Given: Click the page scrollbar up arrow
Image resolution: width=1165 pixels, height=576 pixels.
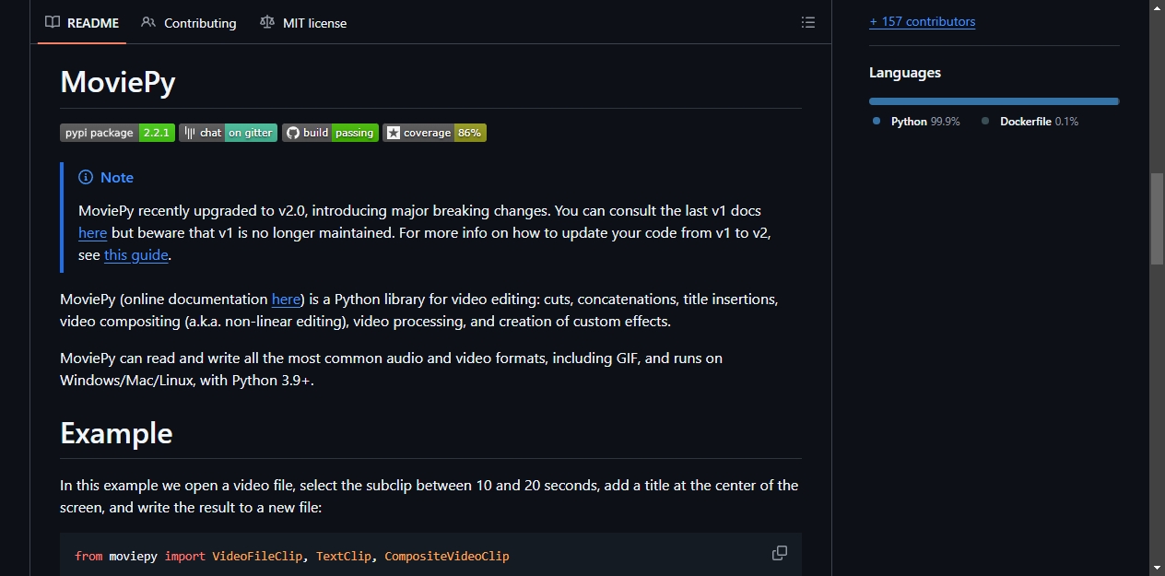Looking at the screenshot, I should click(1157, 7).
